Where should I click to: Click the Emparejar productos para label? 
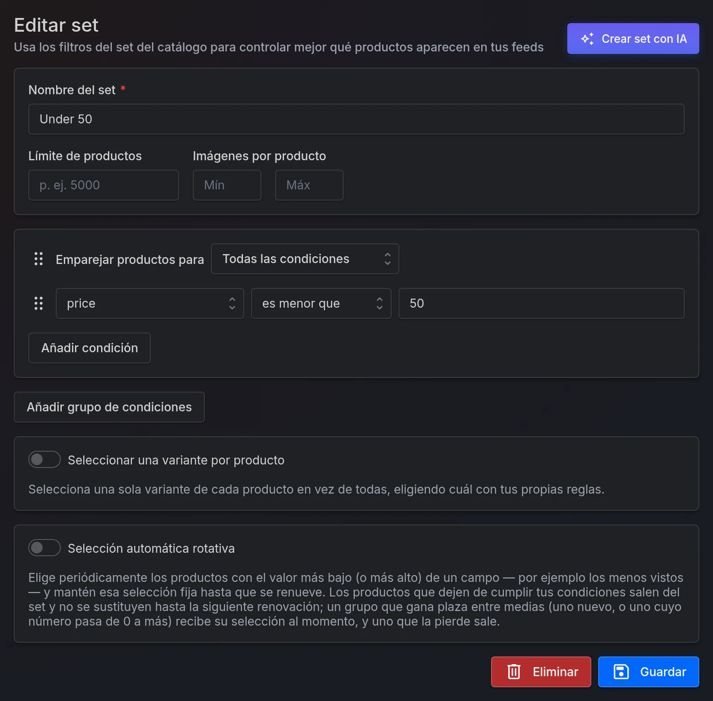pos(130,259)
